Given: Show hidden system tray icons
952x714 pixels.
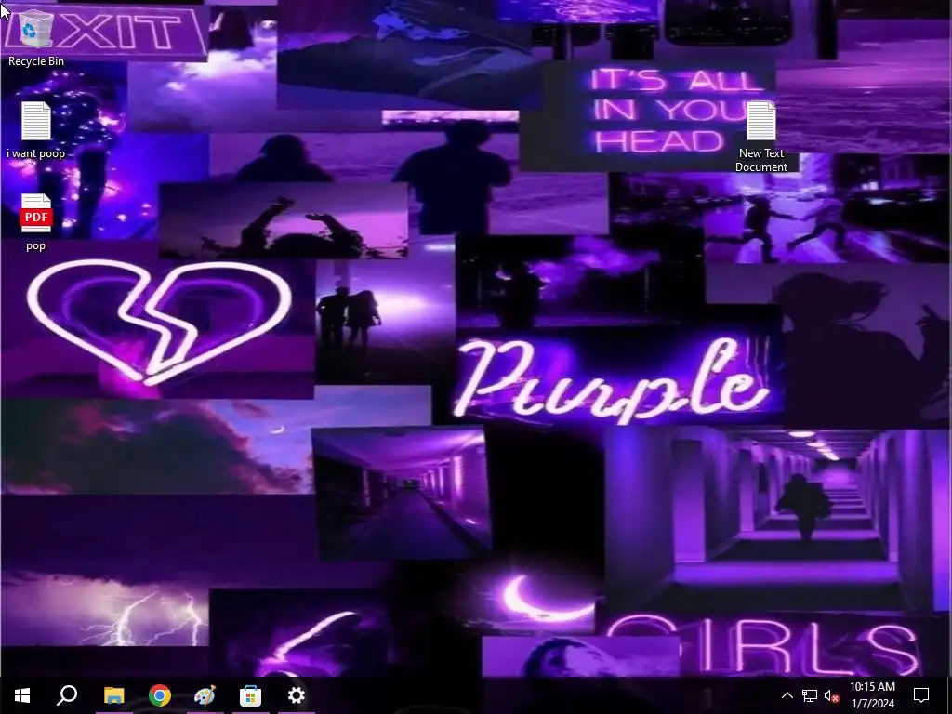Looking at the screenshot, I should click(x=787, y=695).
